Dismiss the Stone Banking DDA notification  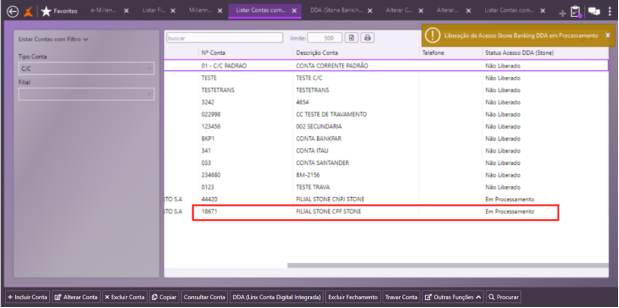tap(607, 35)
